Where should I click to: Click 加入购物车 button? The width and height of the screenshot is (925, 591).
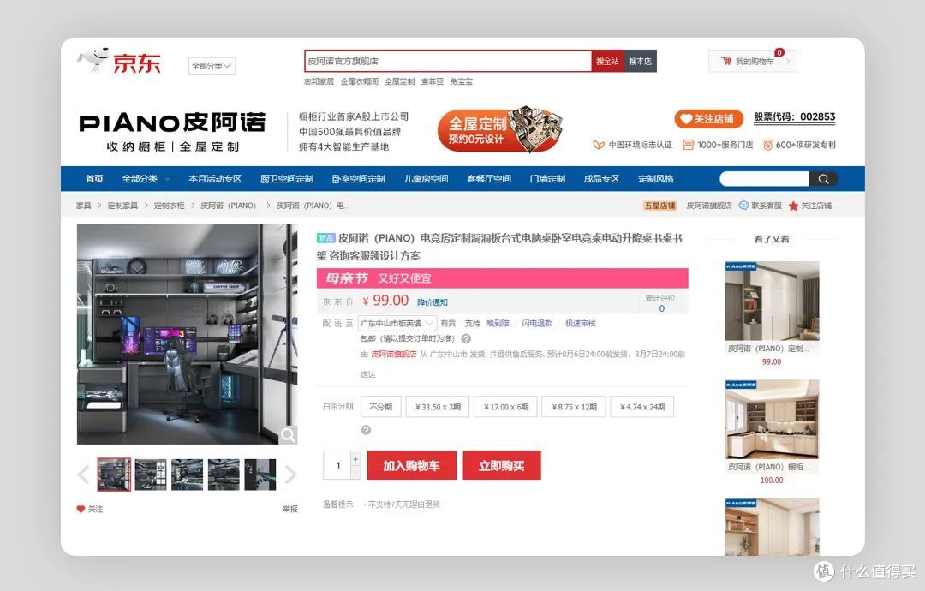pos(412,465)
